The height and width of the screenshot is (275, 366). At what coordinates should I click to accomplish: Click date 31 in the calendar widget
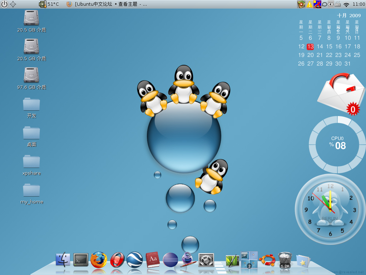click(347, 64)
